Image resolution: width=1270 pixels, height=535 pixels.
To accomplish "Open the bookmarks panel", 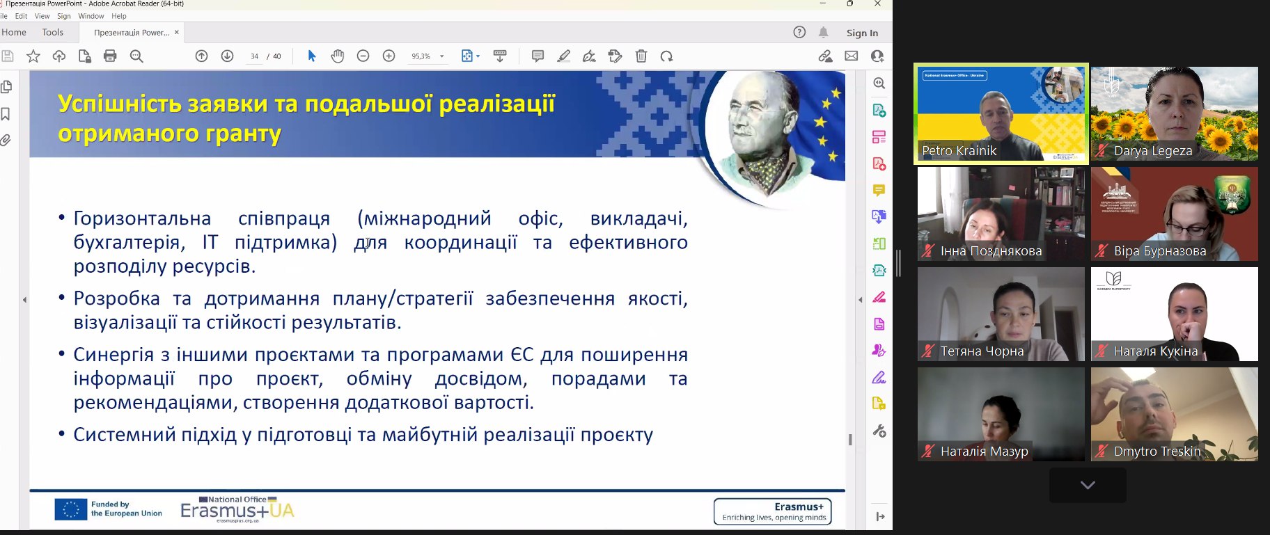I will click(x=6, y=113).
